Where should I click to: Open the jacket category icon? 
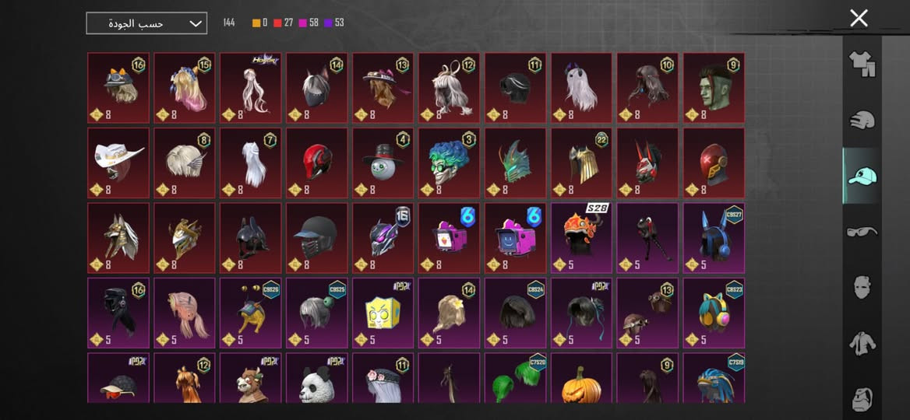click(862, 344)
